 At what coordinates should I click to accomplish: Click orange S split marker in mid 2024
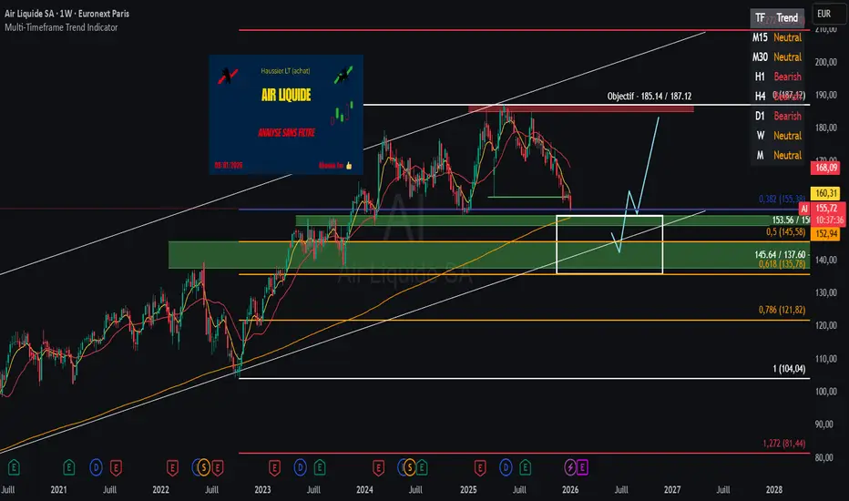click(x=409, y=467)
